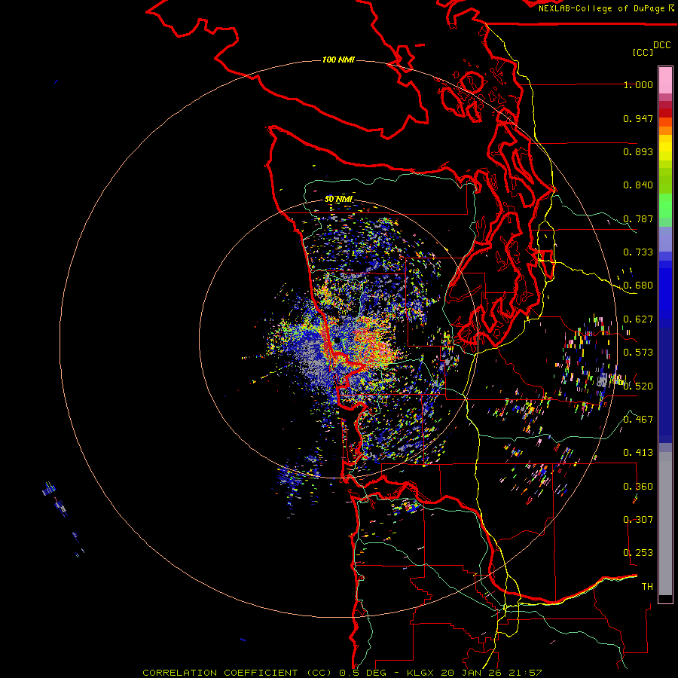Pick the pink segment of the color bar
This screenshot has width=678, height=678.
[665, 81]
